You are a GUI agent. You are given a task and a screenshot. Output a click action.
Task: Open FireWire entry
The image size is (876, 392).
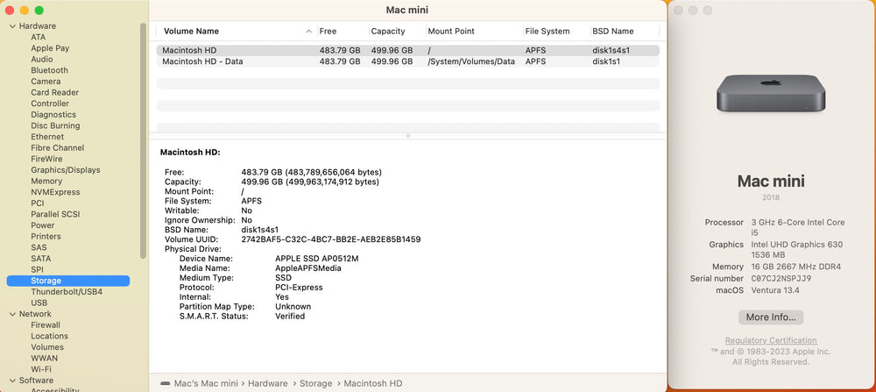pos(46,159)
